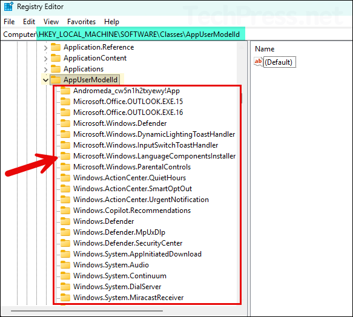Select Windows.ActionCenter.SmartOptOut key
Viewport: 353px width, 317px height.
[133, 189]
